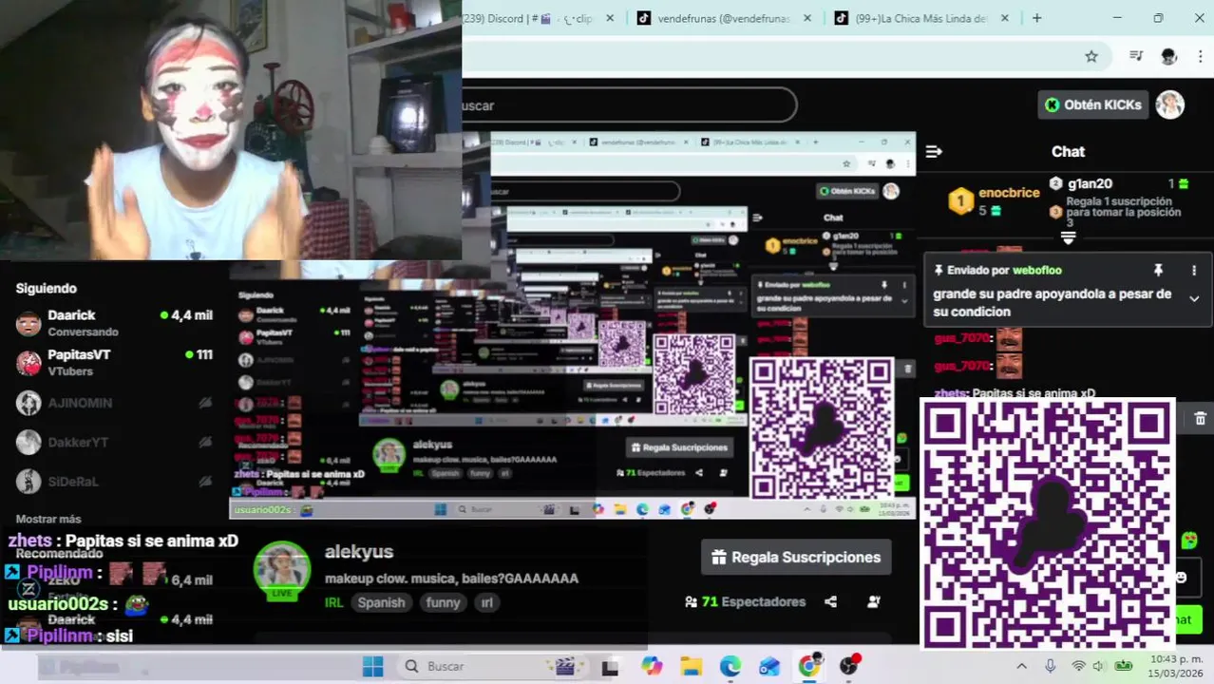Image resolution: width=1214 pixels, height=684 pixels.
Task: Unpin the pinned message with pin icon
Action: pyautogui.click(x=1158, y=271)
